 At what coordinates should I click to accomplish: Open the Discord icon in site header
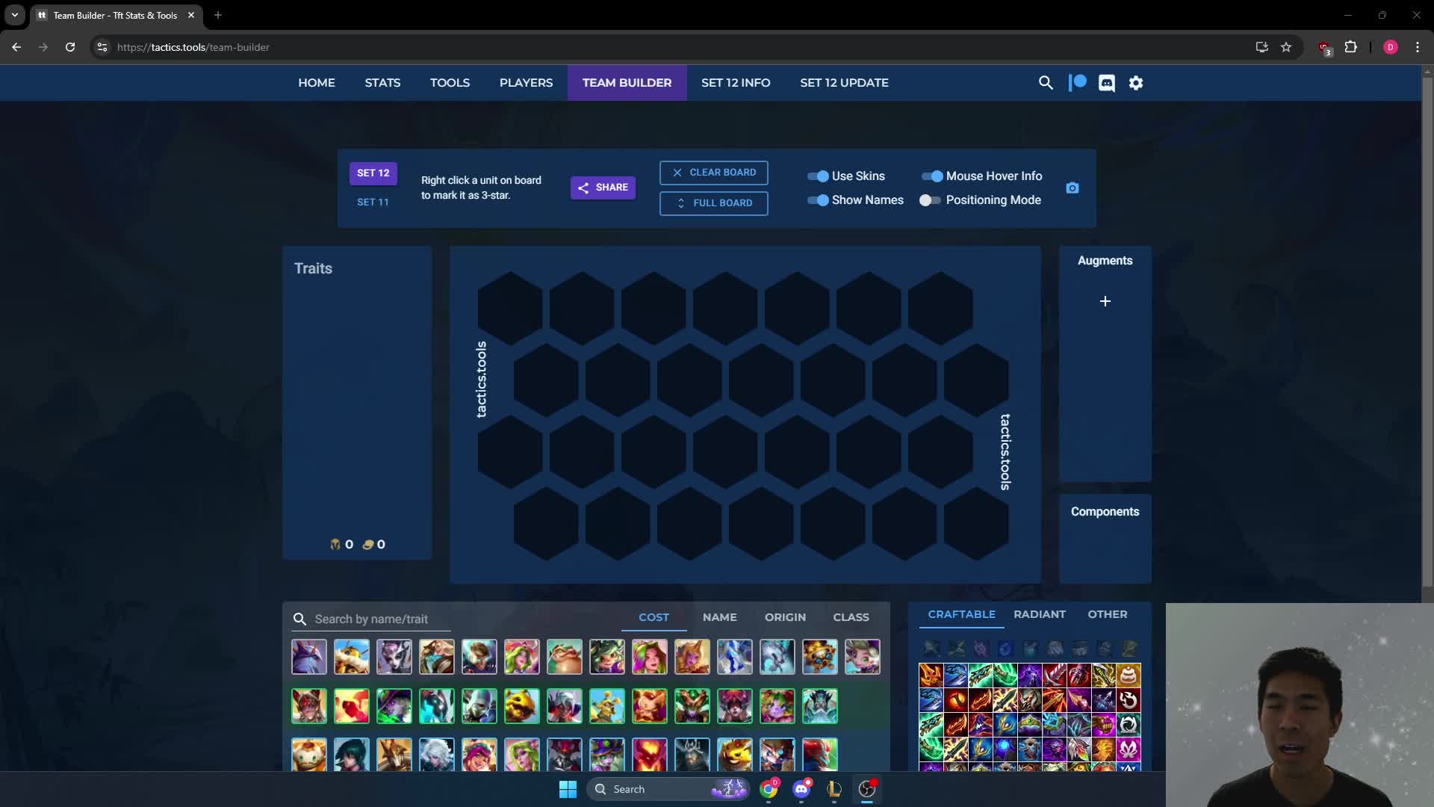[1107, 83]
